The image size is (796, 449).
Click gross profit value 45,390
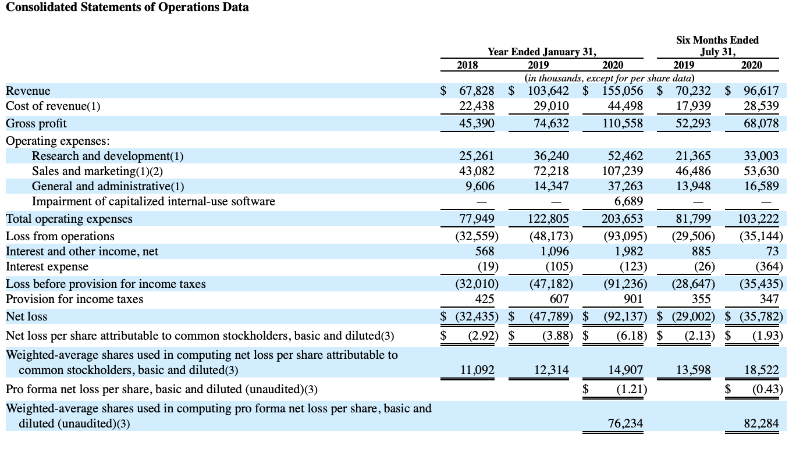click(x=477, y=123)
